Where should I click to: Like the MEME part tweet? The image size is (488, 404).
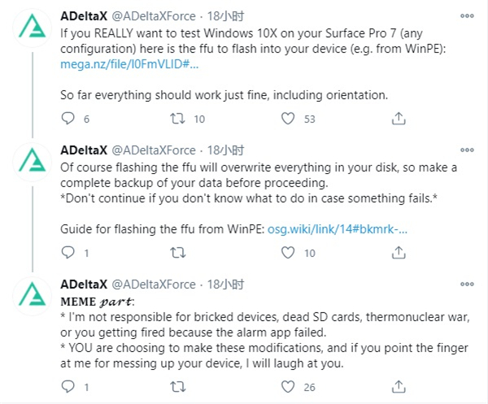[x=286, y=387]
